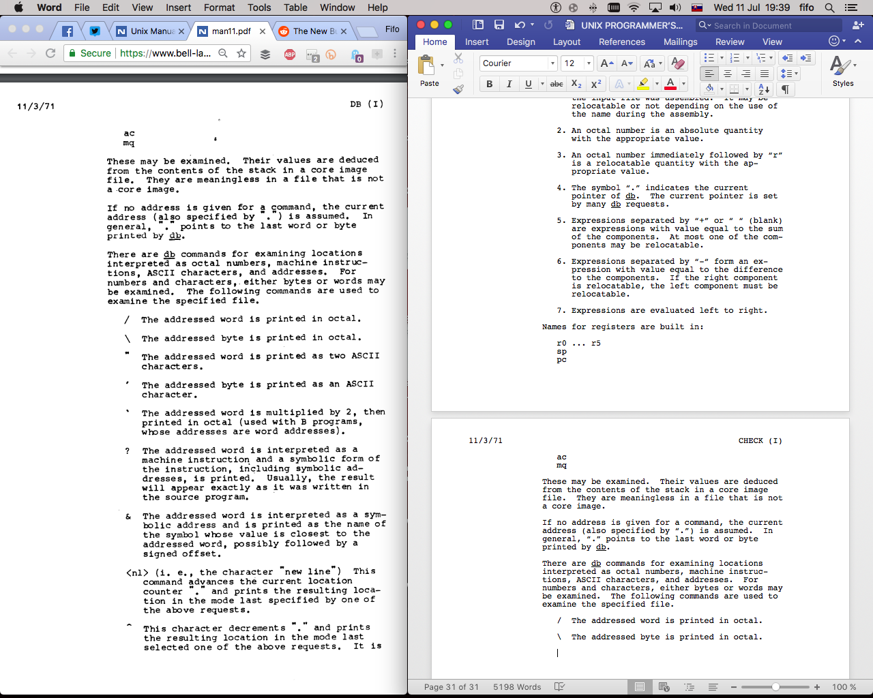Toggle italic formatting
The width and height of the screenshot is (873, 698).
point(509,84)
